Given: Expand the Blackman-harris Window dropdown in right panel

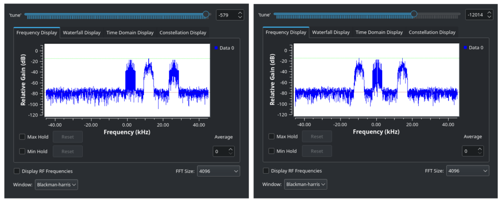Looking at the screenshot, I should (x=306, y=184).
